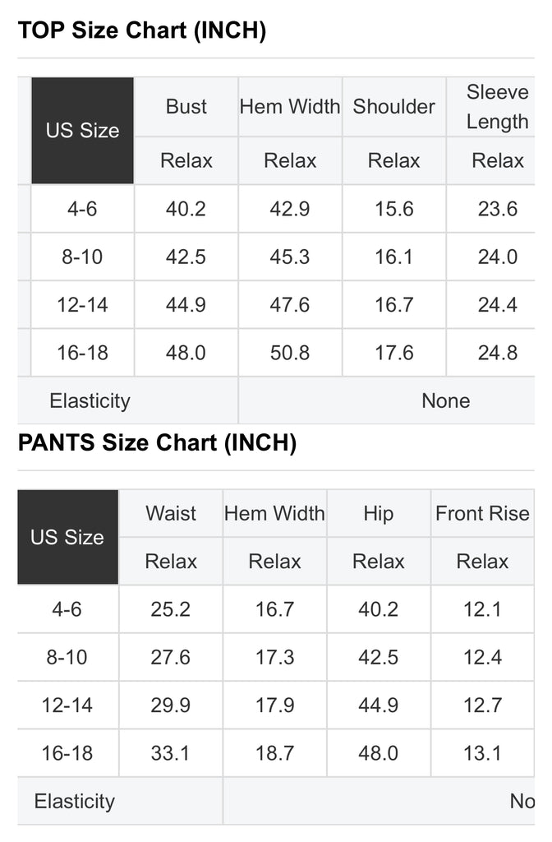This screenshot has width=552, height=842.
Task: Select the 8-10 row label in pants chart
Action: (x=67, y=657)
